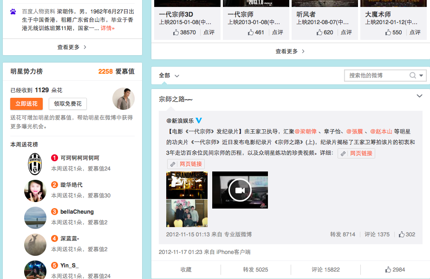This screenshot has height=279, width=430.
Task: Click the rank 1 badge beside 可珂轲柯坷钶呵
Action: (x=55, y=158)
